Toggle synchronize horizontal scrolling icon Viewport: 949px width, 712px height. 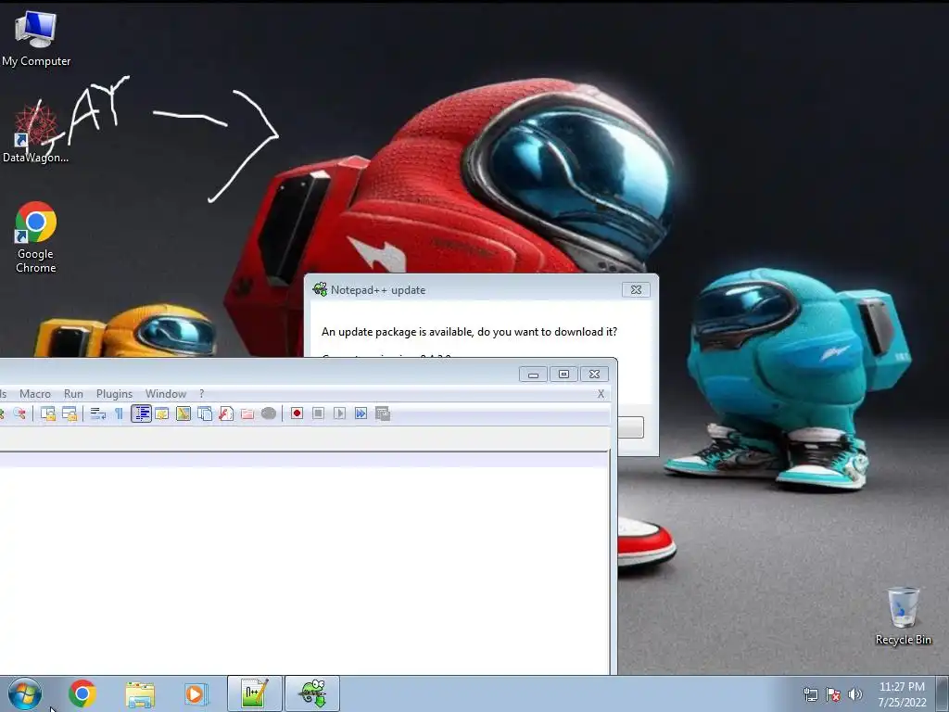70,413
